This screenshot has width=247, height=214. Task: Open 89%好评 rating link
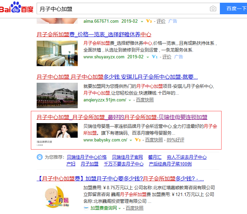coord(175,140)
